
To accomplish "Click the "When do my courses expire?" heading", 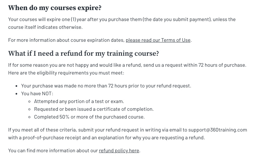I will coord(55,8).
